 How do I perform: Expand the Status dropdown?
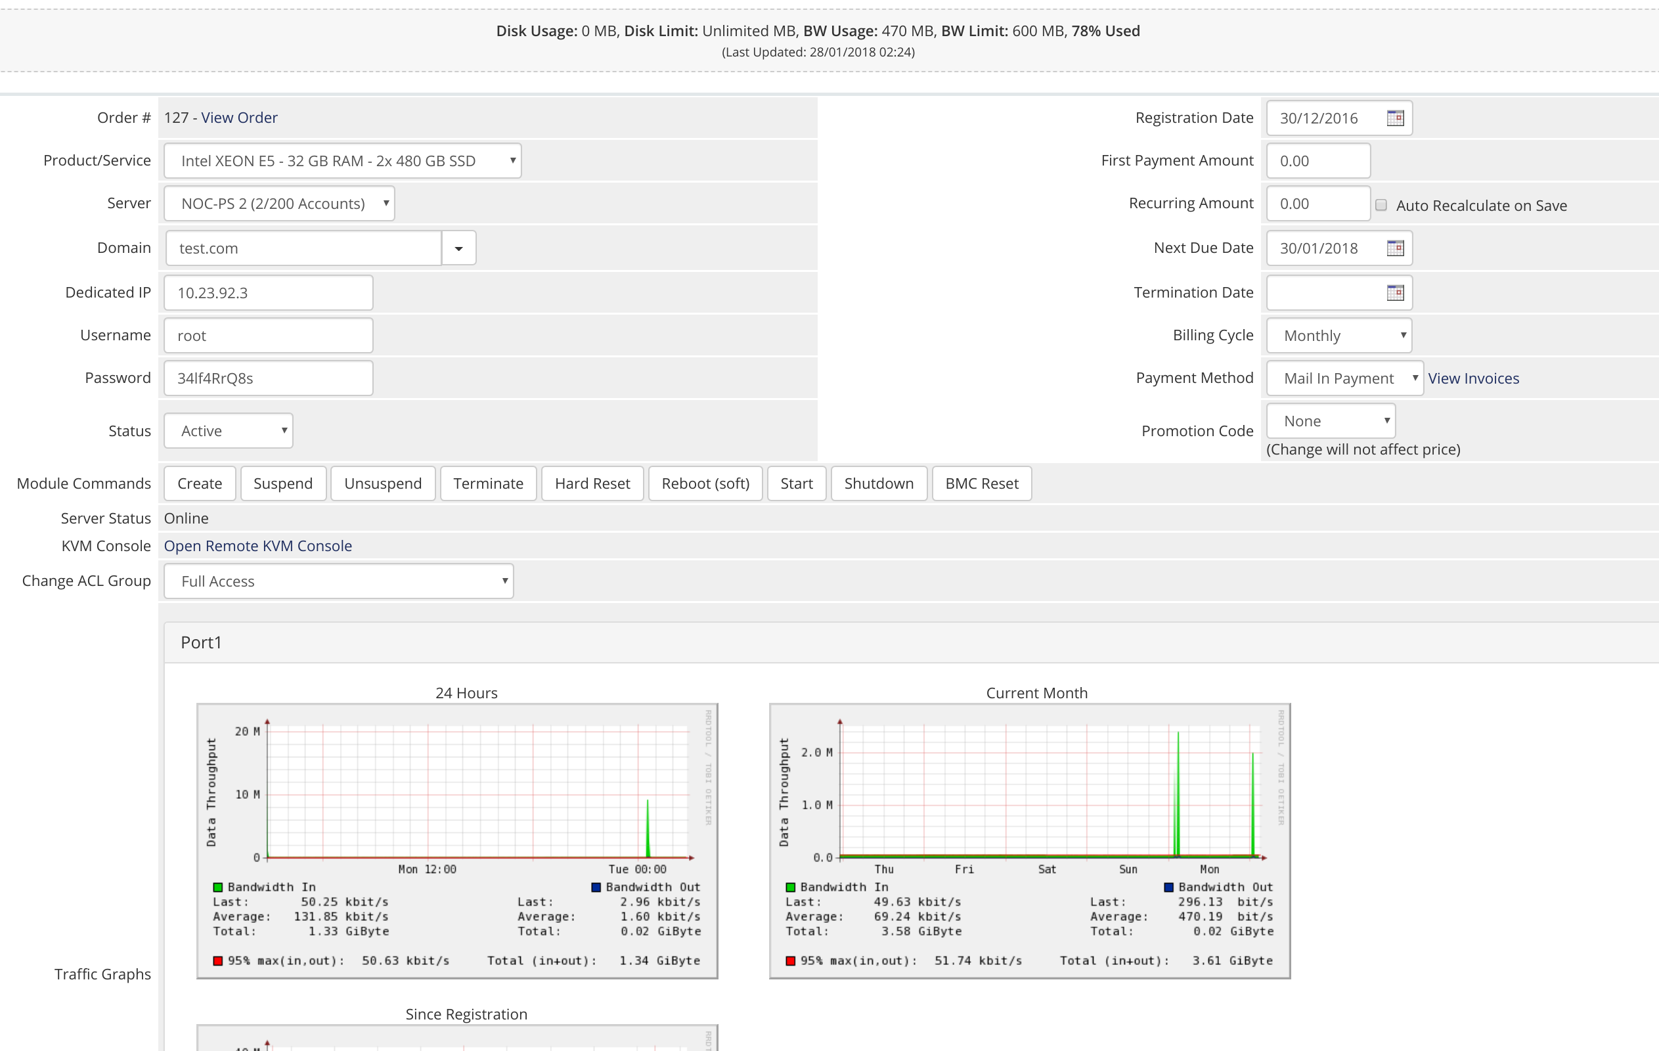point(228,431)
